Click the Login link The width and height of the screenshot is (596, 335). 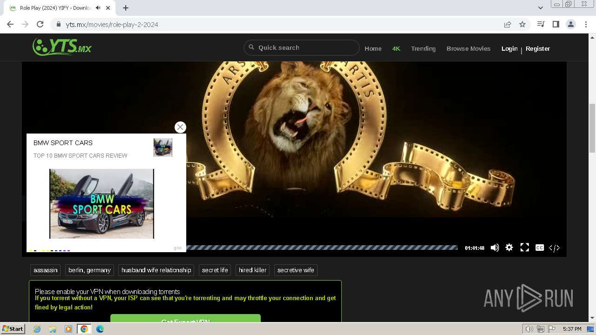click(509, 48)
